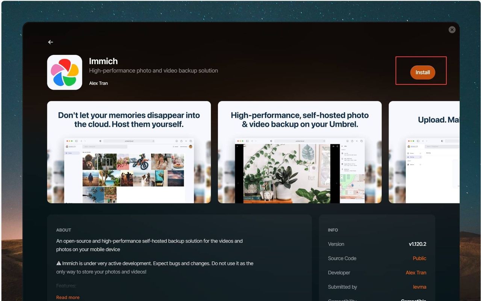
Task: Click the Immich app logo
Action: click(65, 72)
